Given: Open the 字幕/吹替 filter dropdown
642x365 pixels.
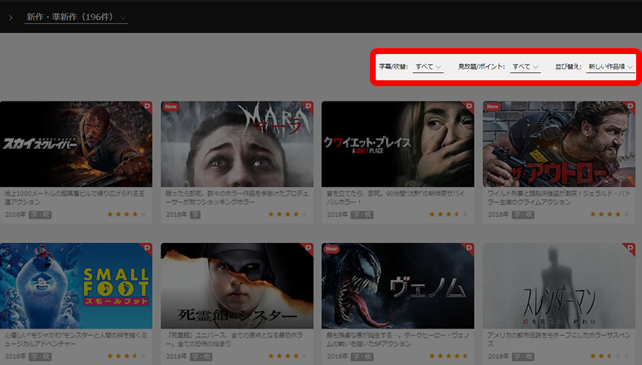Looking at the screenshot, I should point(428,66).
